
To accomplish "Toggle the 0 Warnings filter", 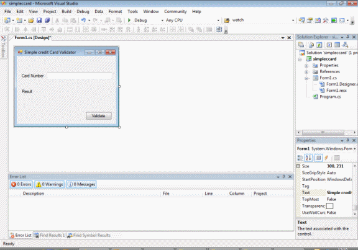I will point(50,184).
